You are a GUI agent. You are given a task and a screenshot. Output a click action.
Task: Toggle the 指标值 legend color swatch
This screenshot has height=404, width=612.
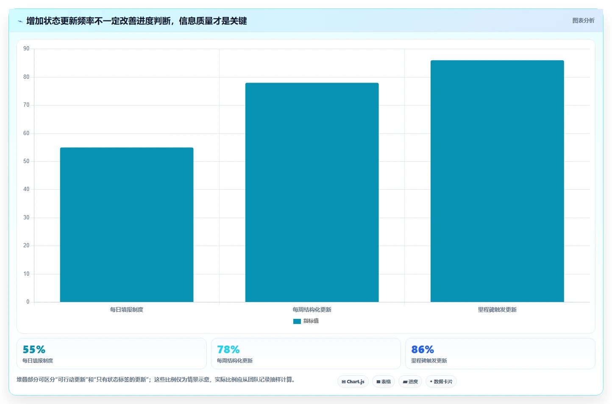click(x=297, y=321)
